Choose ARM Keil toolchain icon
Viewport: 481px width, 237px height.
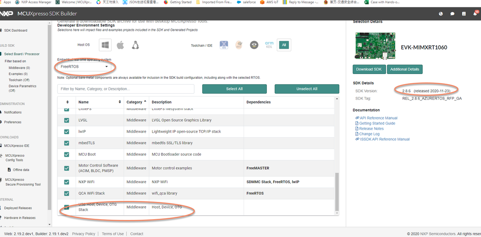(269, 45)
